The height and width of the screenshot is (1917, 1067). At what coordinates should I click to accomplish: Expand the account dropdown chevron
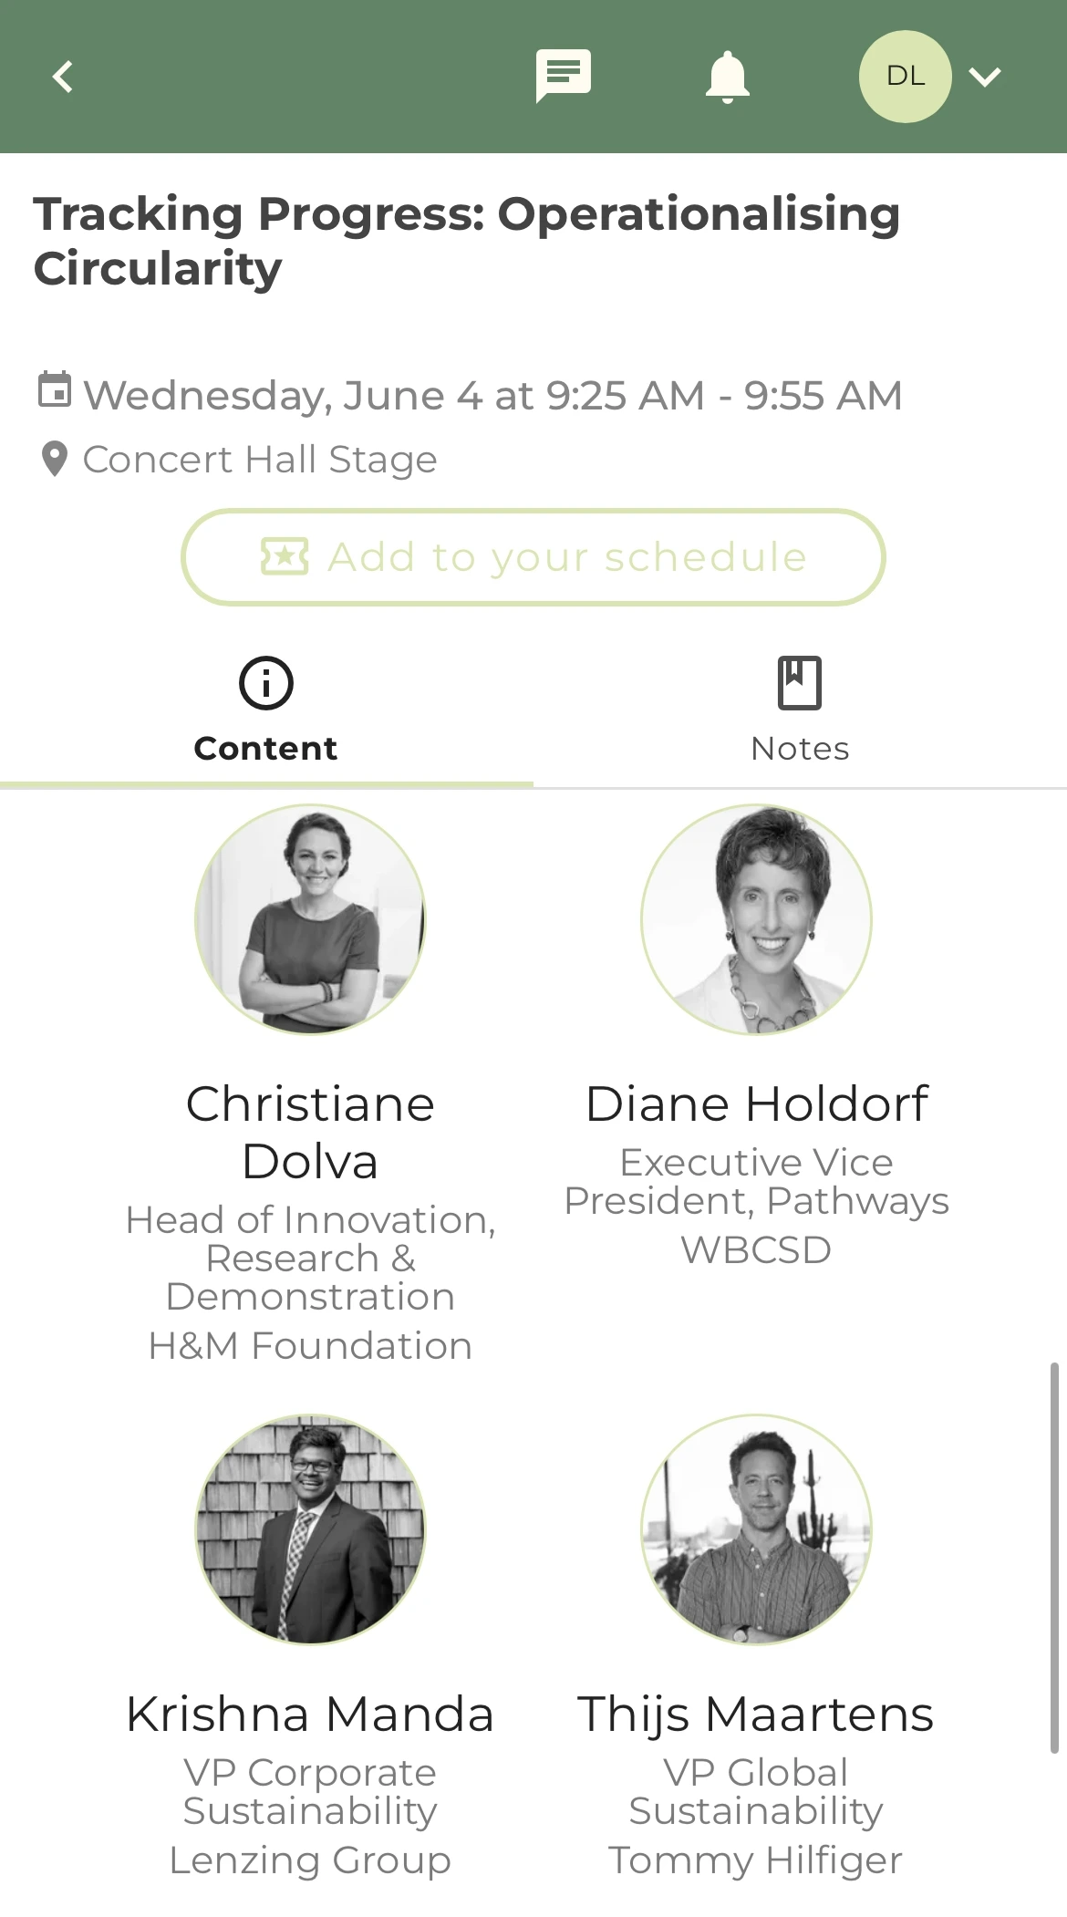[x=986, y=77]
